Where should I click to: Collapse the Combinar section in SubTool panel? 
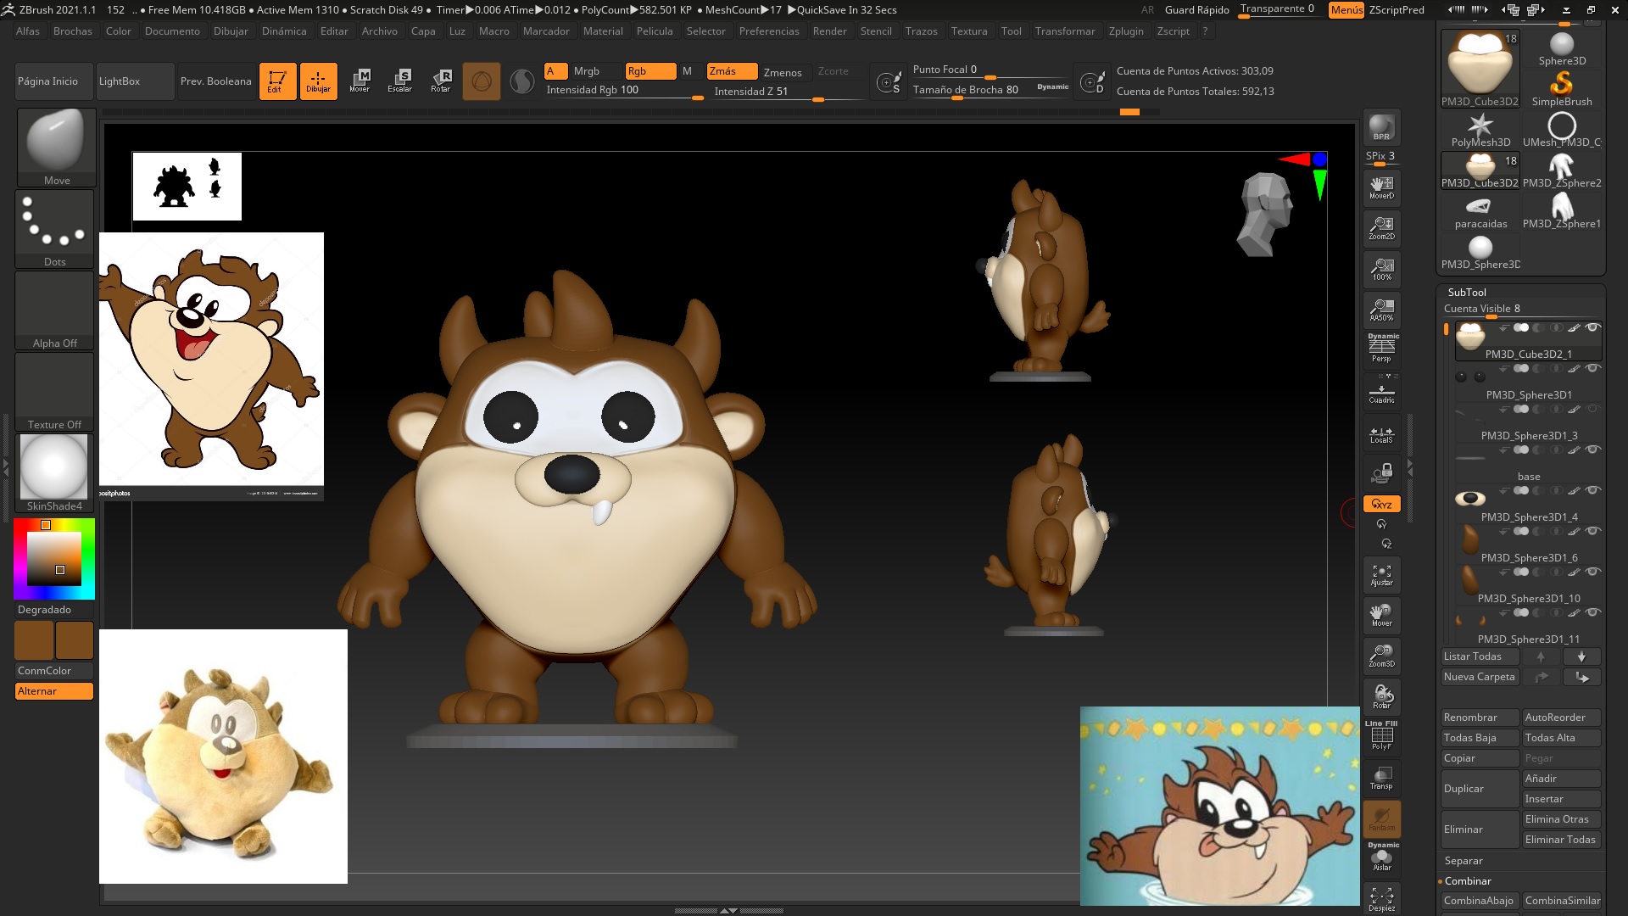(x=1466, y=881)
